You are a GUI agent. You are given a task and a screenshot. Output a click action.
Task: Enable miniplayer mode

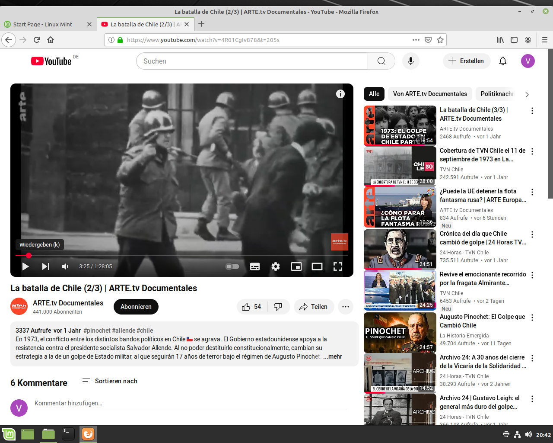pyautogui.click(x=296, y=266)
